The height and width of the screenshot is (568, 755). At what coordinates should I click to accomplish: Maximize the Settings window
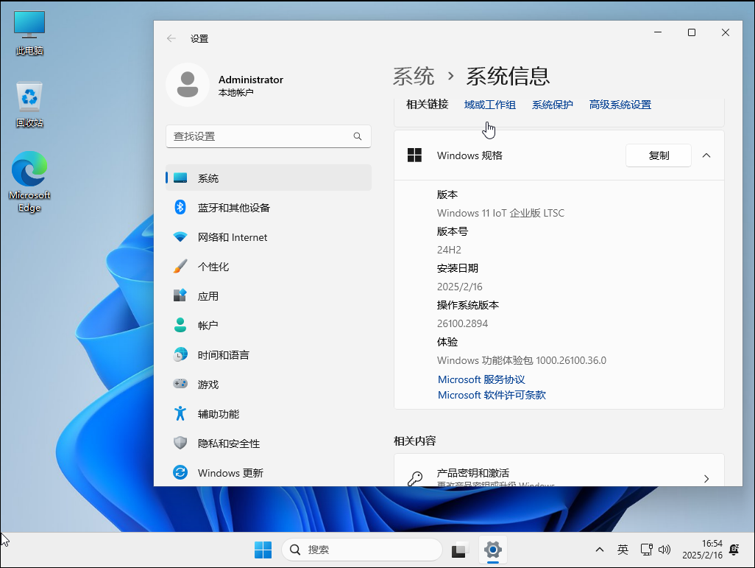pos(692,32)
